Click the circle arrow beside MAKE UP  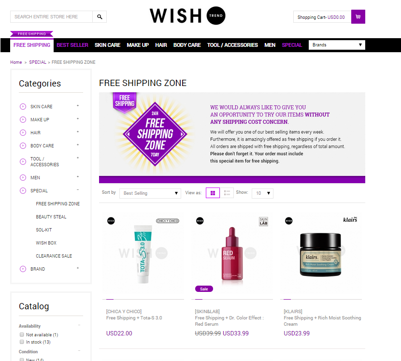click(x=23, y=119)
